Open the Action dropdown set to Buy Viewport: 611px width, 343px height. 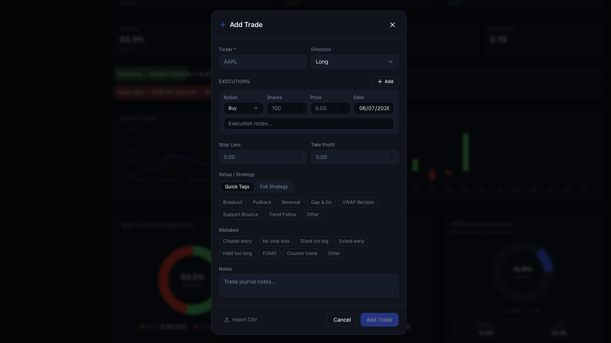244,108
